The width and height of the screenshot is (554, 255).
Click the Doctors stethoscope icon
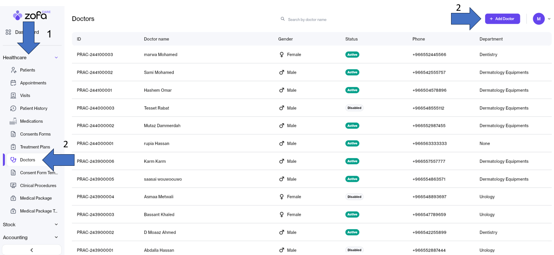click(13, 160)
